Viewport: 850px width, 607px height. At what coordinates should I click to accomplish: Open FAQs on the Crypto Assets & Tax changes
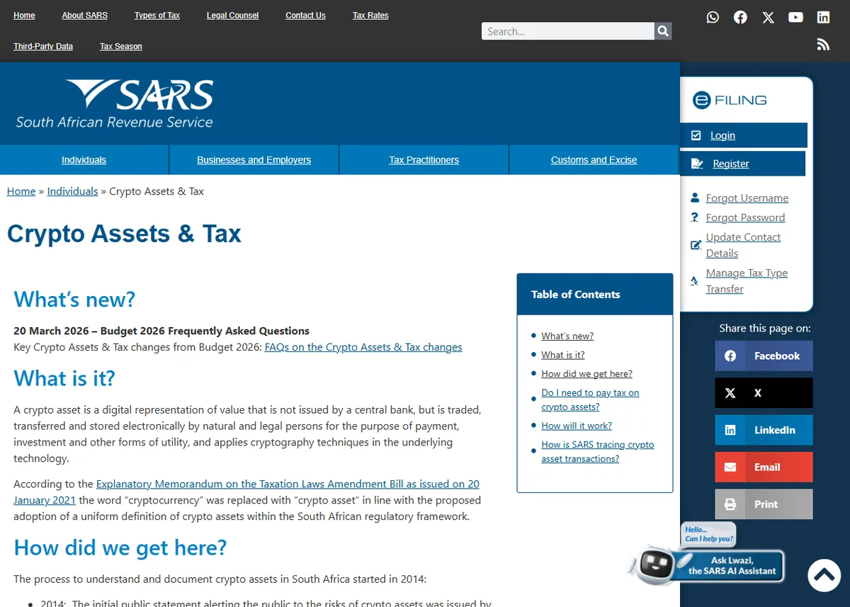[363, 347]
